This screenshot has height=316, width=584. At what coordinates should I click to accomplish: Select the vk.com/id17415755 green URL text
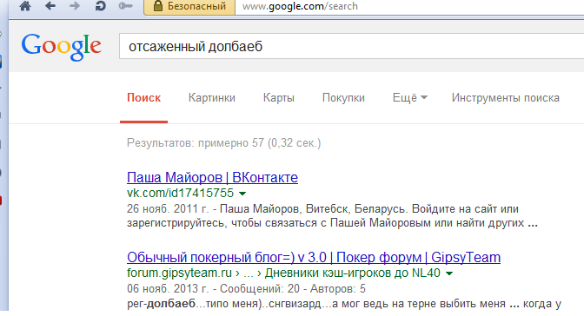point(180,194)
